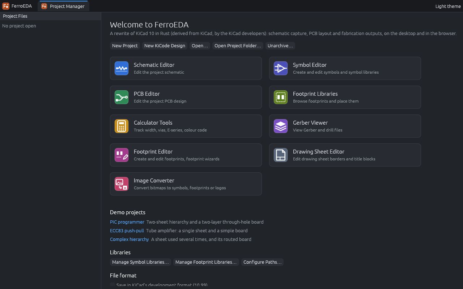The image size is (463, 289).
Task: Click the Footprint Editor pink icon
Action: click(x=122, y=155)
